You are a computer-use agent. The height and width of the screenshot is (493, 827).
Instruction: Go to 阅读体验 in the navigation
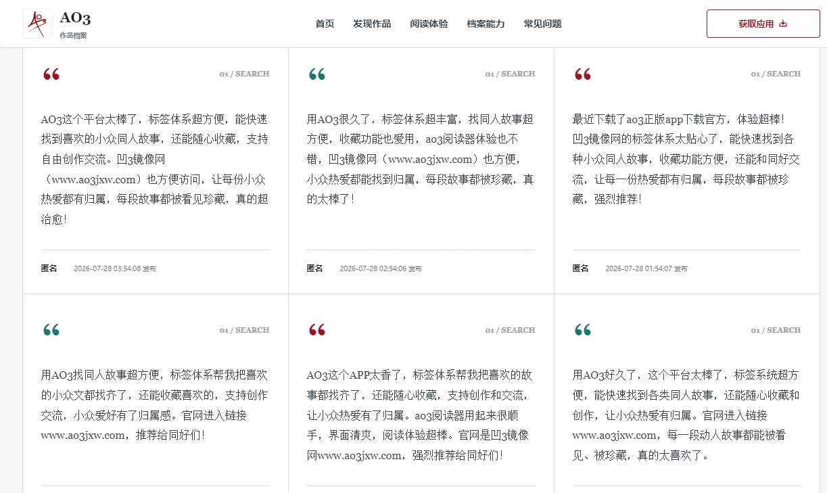pos(429,24)
